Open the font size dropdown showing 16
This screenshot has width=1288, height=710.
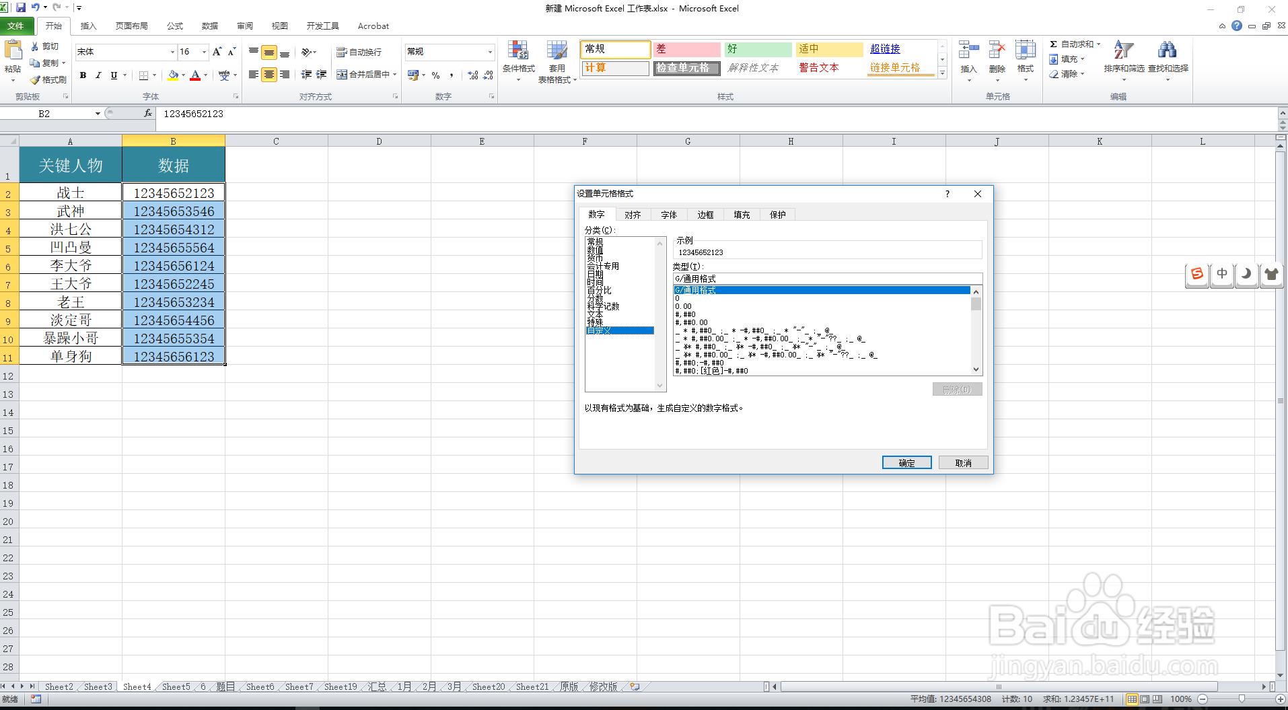click(x=205, y=52)
